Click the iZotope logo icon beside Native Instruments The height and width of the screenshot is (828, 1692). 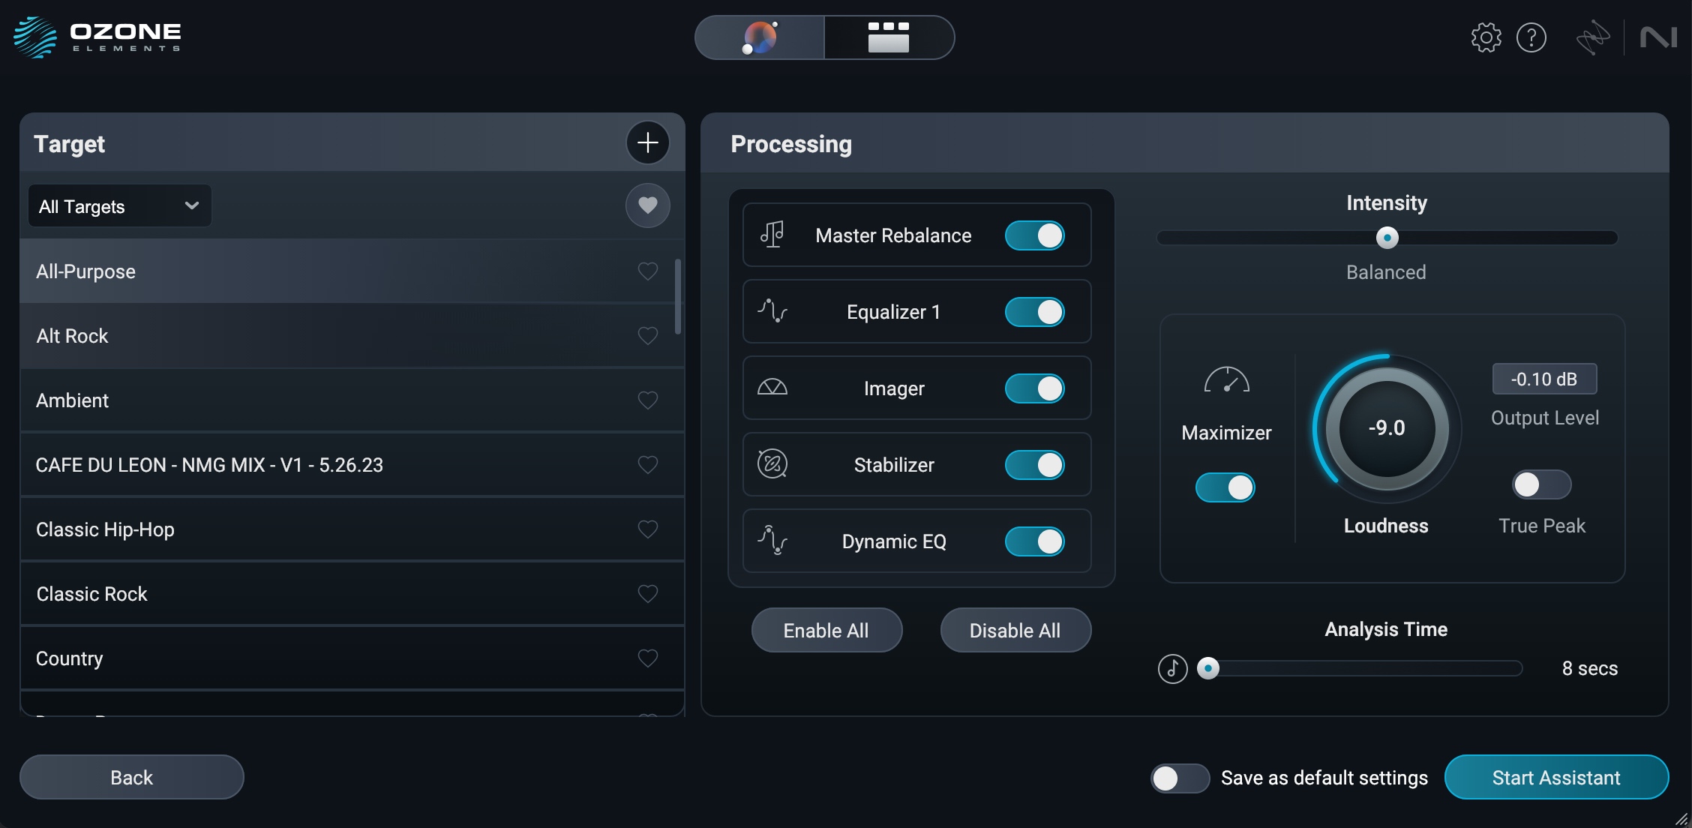pos(1593,37)
